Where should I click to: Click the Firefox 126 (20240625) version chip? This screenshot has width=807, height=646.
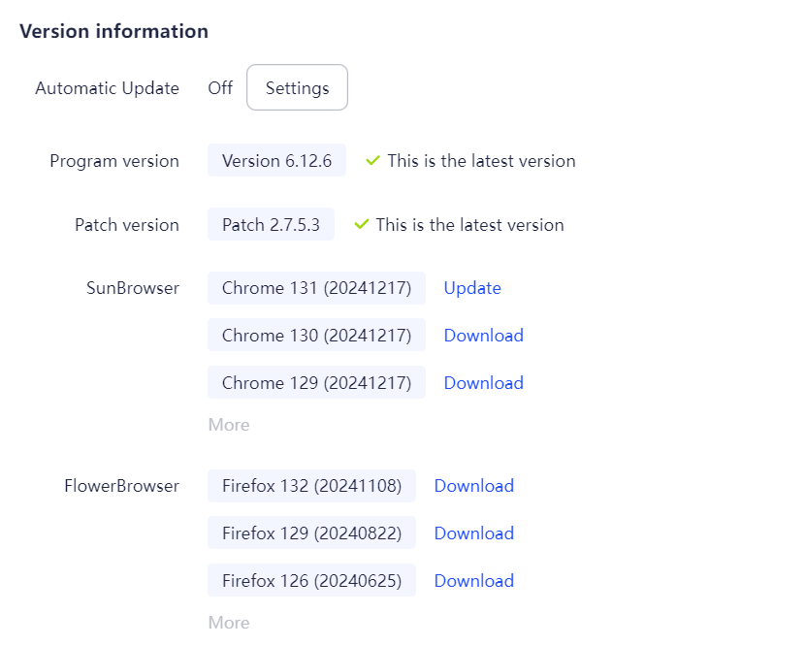(311, 580)
